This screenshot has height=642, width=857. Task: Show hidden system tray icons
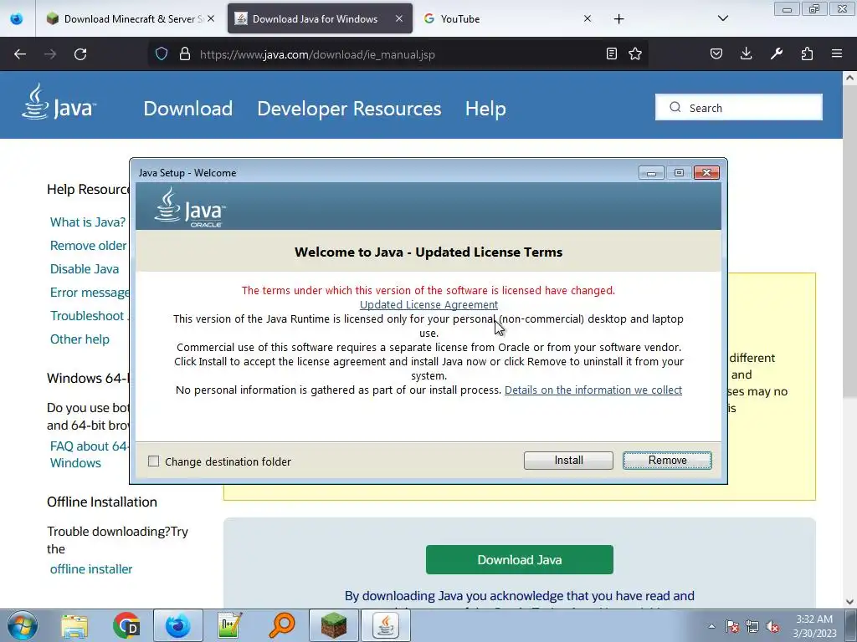711,627
